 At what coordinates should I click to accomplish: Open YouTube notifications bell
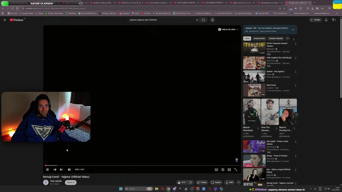coord(326,20)
